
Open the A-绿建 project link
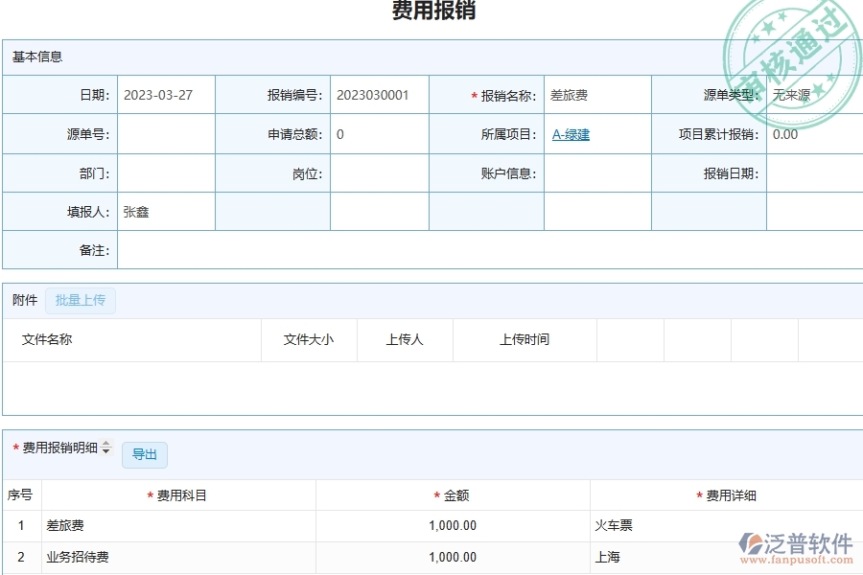coord(569,134)
